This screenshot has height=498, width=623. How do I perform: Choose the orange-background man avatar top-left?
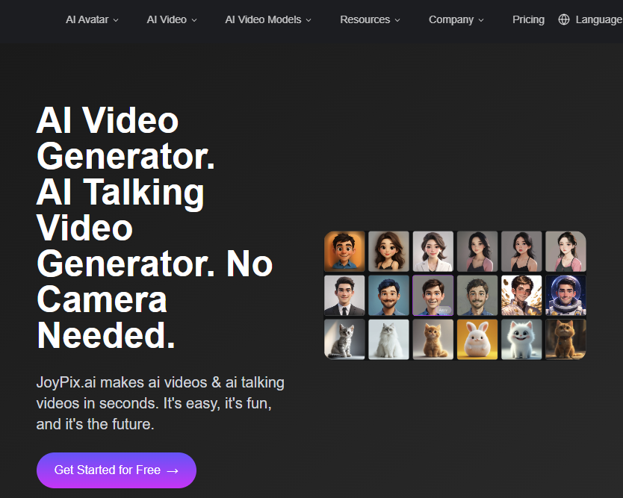(x=344, y=252)
